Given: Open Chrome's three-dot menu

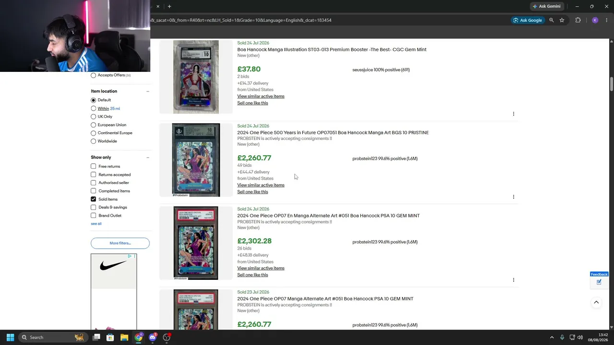Looking at the screenshot, I should click(606, 20).
